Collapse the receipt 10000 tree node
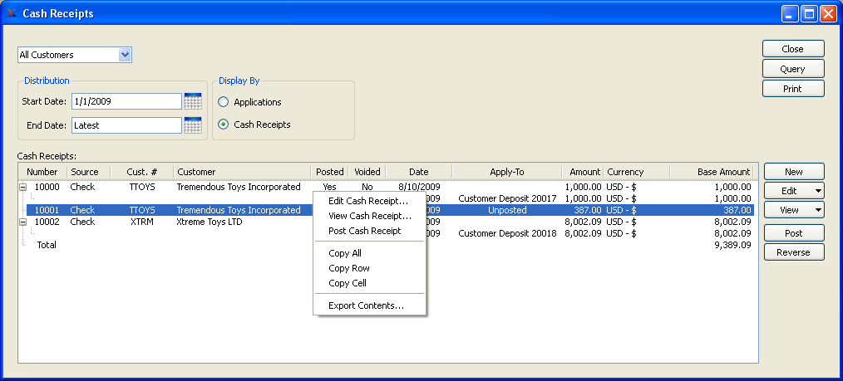 (x=22, y=187)
